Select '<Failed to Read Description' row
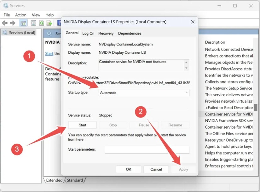 [229, 108]
